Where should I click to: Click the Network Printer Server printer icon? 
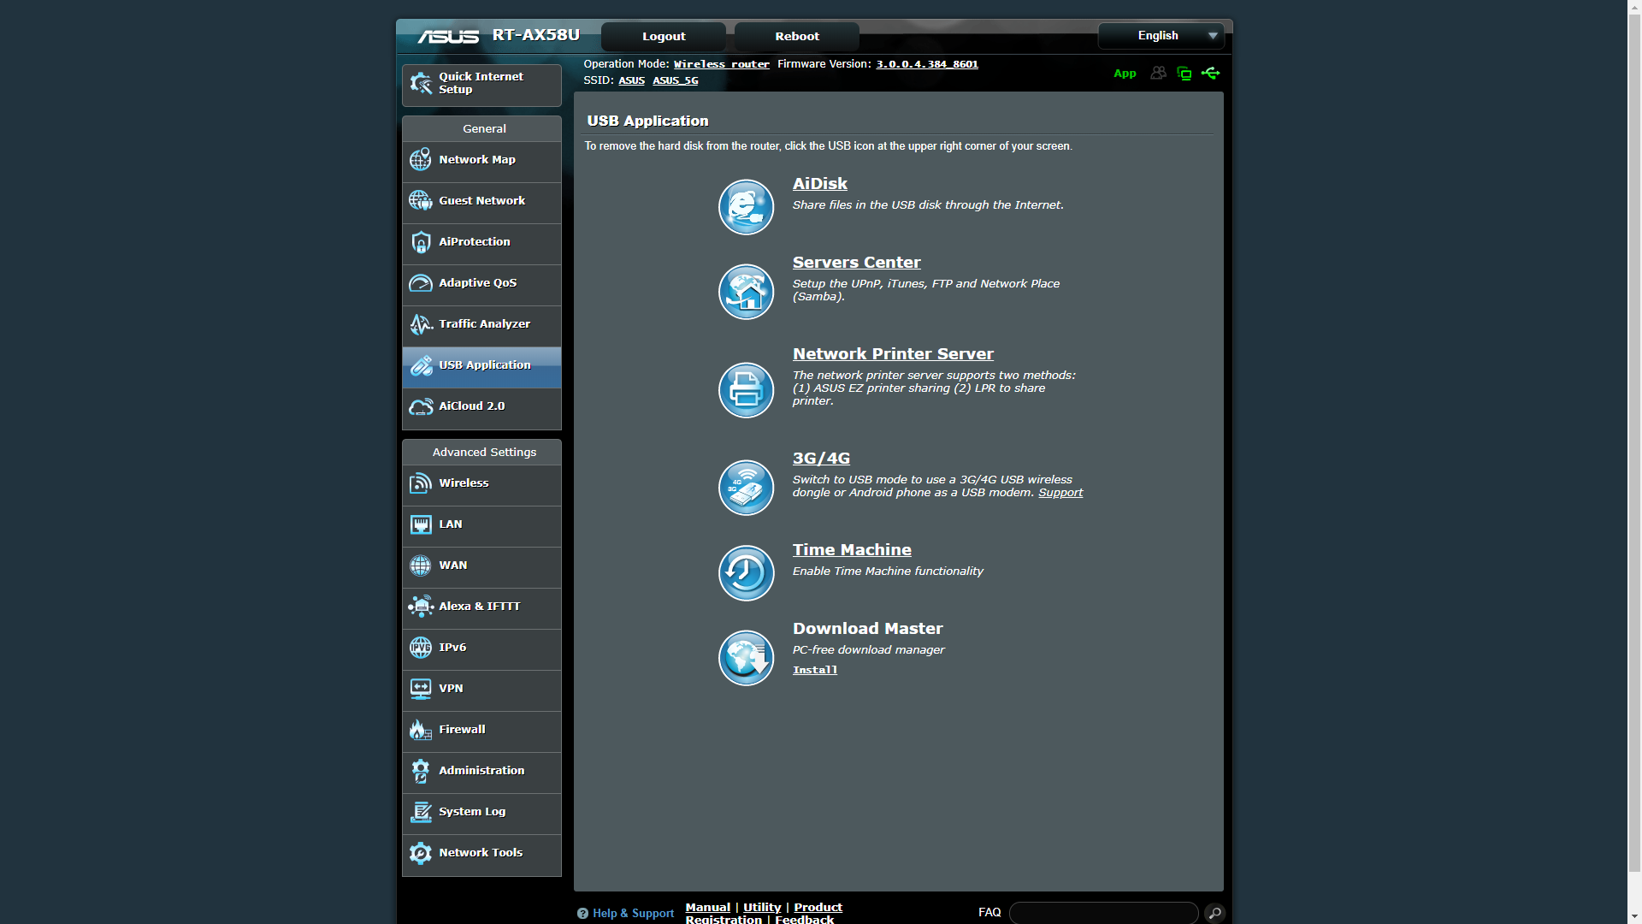pos(746,390)
